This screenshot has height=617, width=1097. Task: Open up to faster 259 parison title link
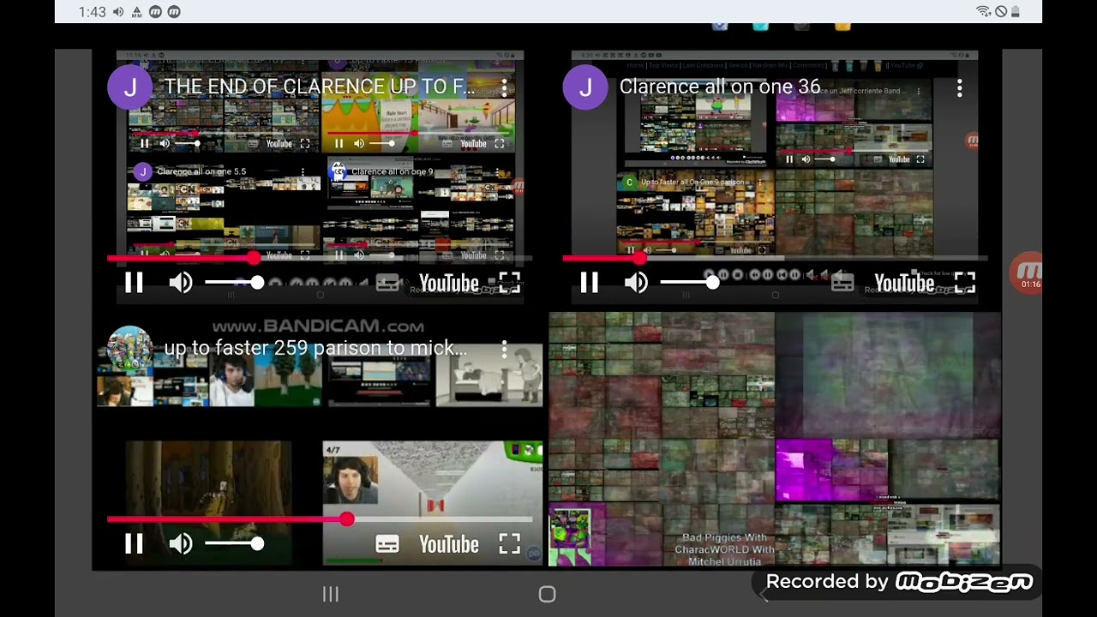pos(315,348)
